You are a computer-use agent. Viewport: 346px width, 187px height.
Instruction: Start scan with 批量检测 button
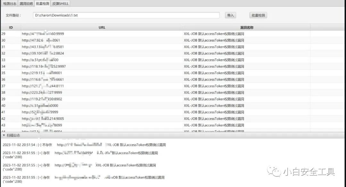click(258, 15)
